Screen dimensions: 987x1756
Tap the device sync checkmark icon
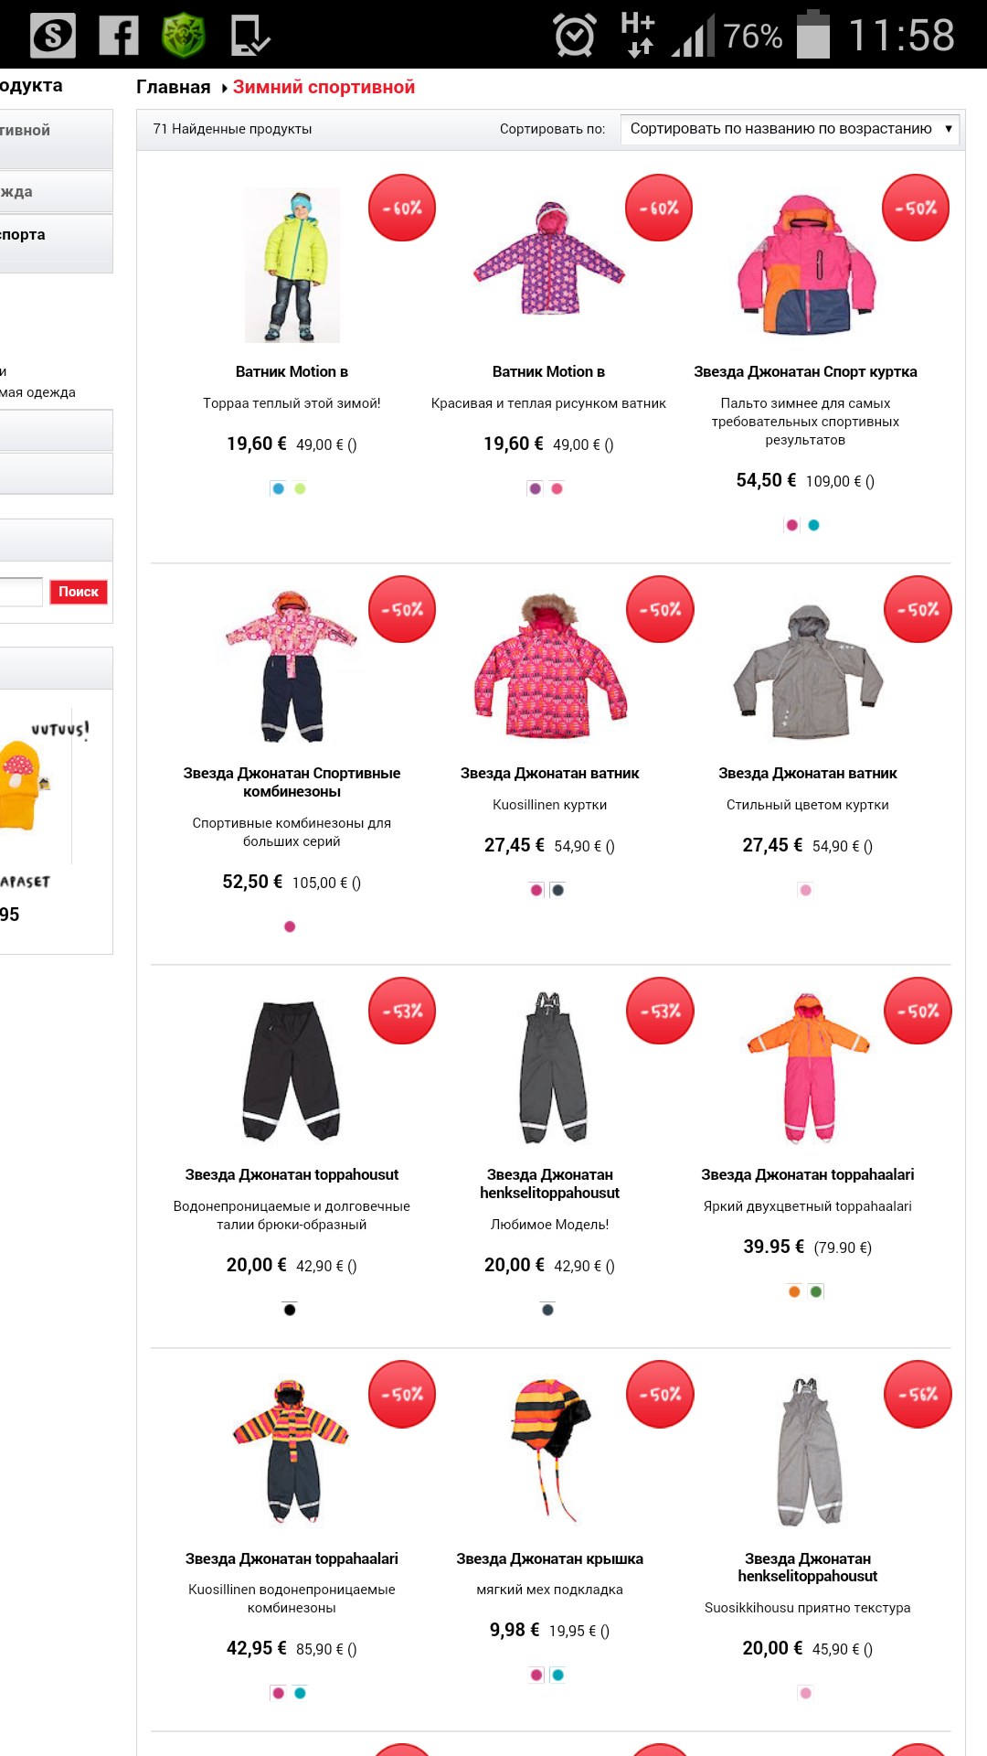pos(249,36)
